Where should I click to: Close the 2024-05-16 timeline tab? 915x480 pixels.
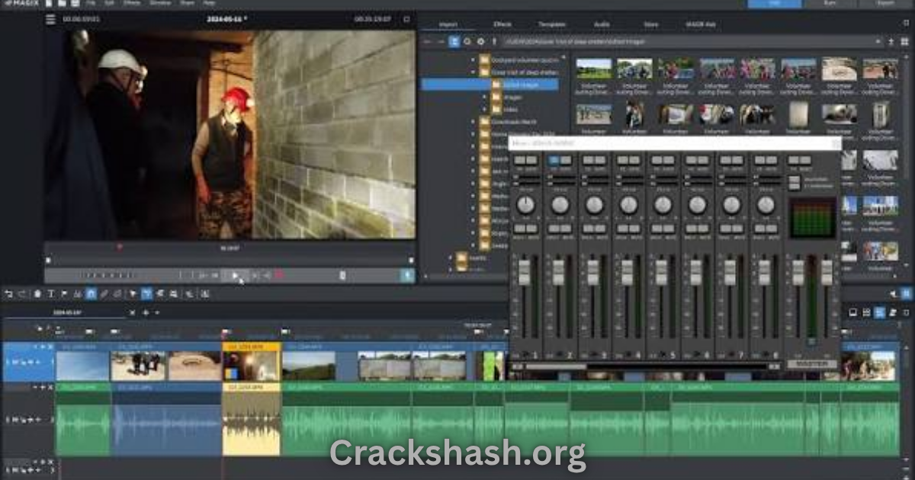(133, 312)
